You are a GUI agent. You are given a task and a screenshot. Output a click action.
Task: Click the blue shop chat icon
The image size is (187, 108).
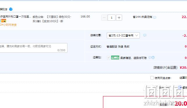11,9
